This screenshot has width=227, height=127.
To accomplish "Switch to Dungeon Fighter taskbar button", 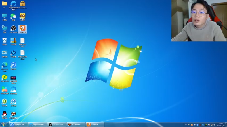I will click(76, 124).
